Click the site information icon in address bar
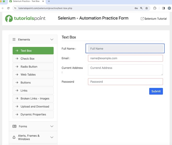172x145 pixels. [15, 8]
